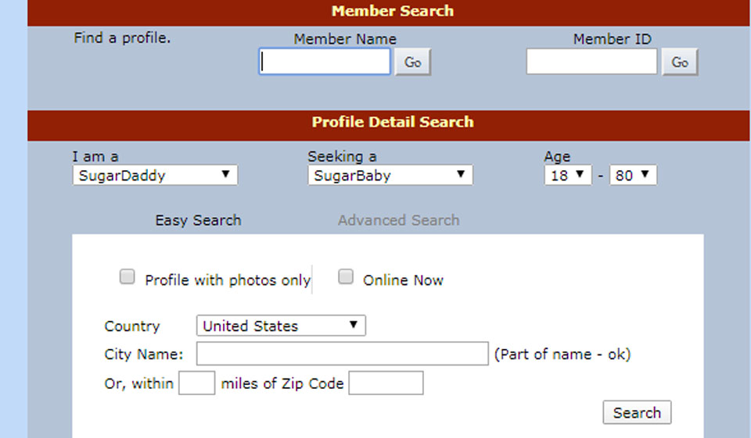Click the Zip Code input field

386,383
